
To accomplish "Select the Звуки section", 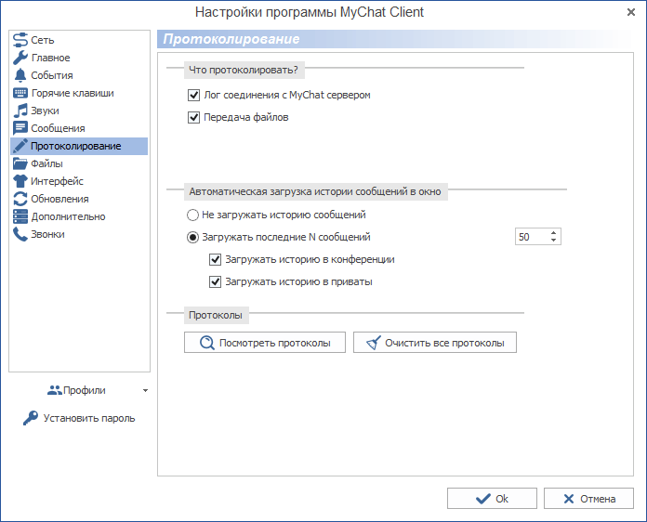I will [x=79, y=111].
